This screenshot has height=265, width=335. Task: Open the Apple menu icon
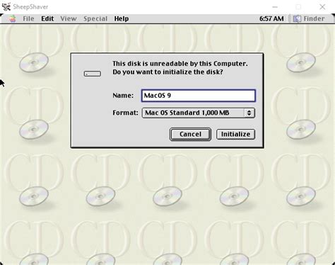(x=13, y=18)
